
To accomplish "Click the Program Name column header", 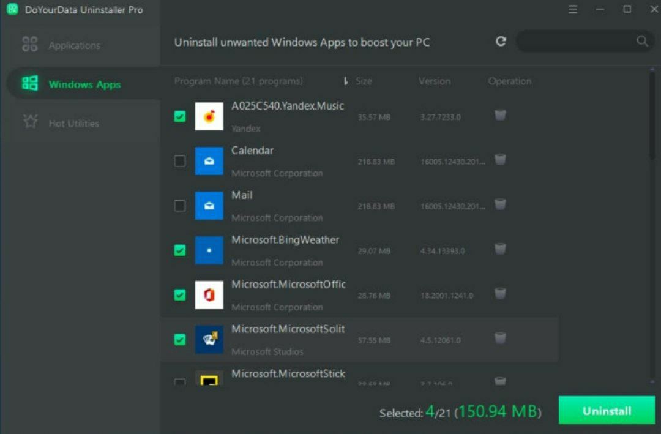I will click(x=238, y=81).
